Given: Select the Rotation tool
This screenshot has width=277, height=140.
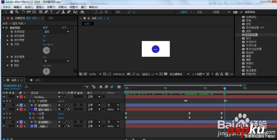Looking at the screenshot, I should [23, 12].
